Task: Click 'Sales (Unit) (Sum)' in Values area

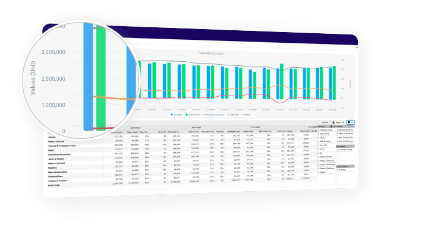Action: tap(345, 134)
